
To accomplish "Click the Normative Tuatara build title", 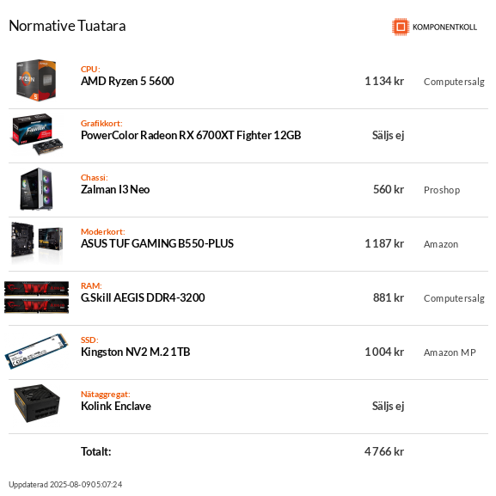I will pos(67,26).
